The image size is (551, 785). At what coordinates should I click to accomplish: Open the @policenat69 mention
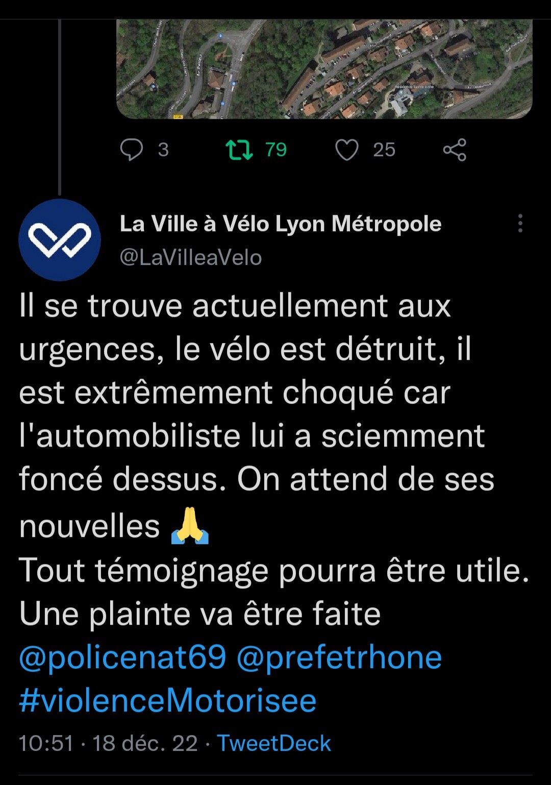click(122, 657)
